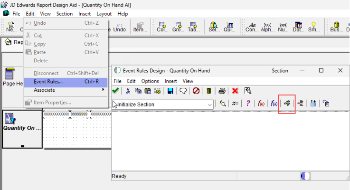Click the Select data toolbar icon
The image size is (350, 190).
tap(214, 27)
